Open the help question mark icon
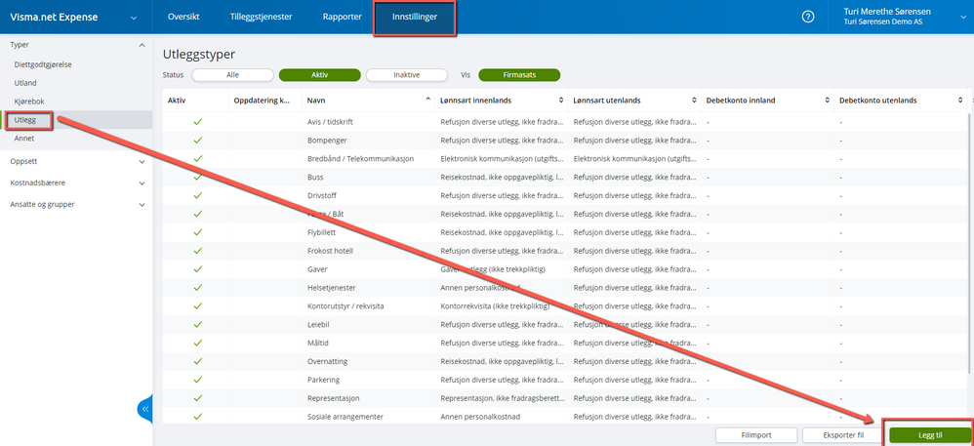The width and height of the screenshot is (974, 446). coord(807,17)
